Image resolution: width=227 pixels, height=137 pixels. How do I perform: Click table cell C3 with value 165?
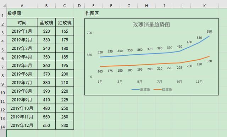tap(65, 31)
